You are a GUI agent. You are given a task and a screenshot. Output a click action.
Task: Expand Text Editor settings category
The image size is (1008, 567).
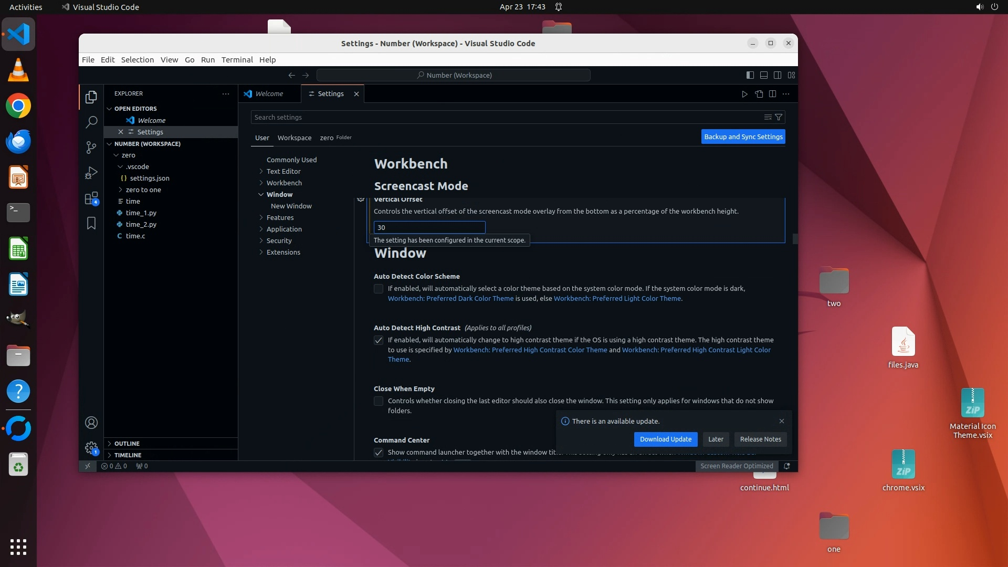click(x=283, y=171)
